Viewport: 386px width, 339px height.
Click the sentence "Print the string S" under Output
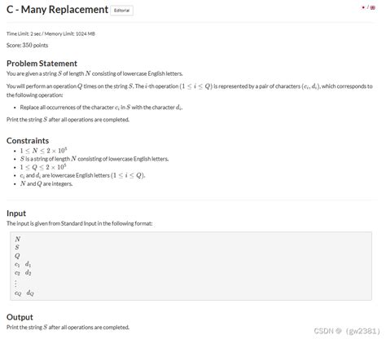click(68, 327)
